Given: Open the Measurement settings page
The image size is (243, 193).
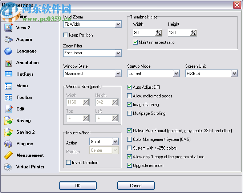Looking at the screenshot, I should tap(30, 155).
